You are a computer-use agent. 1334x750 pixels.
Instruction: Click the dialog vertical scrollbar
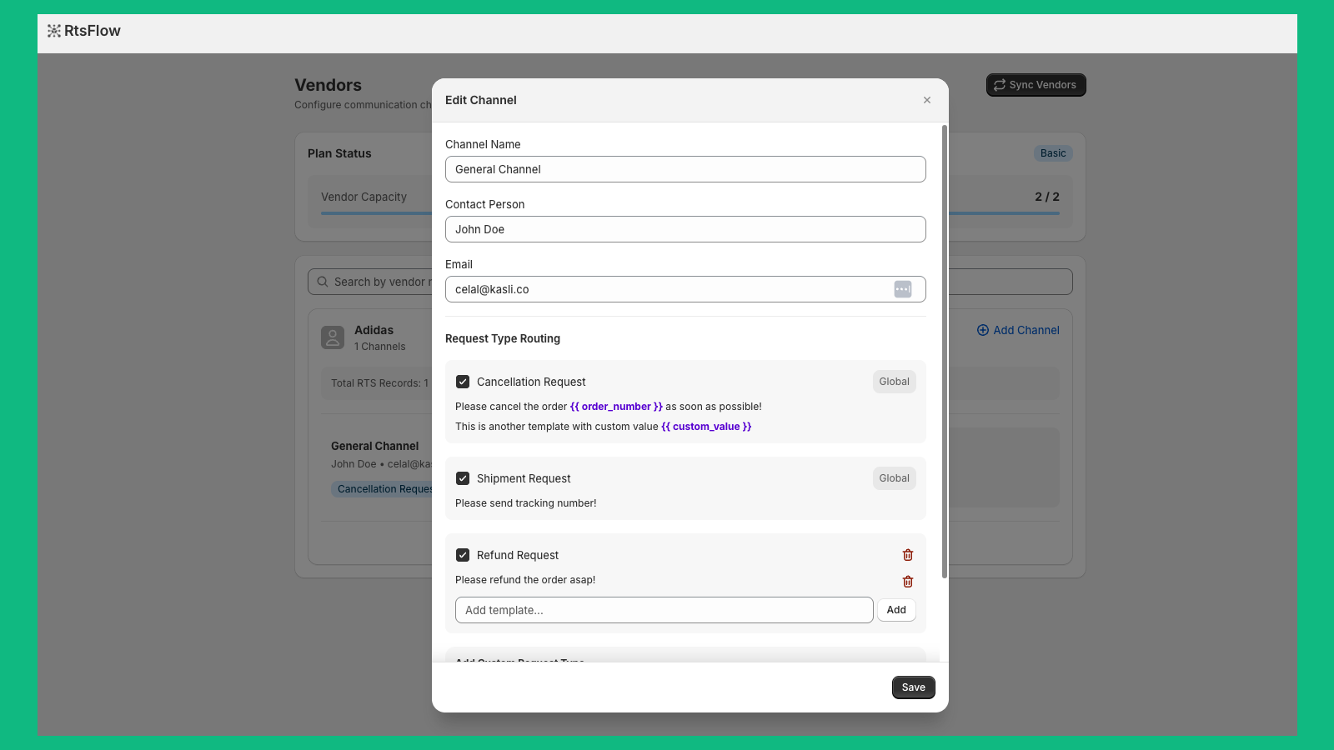(x=945, y=351)
